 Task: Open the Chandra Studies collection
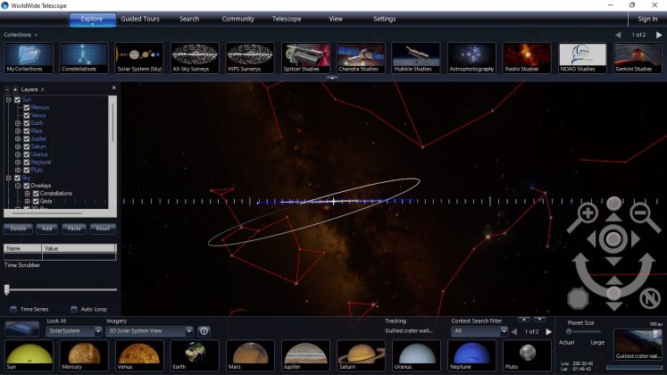click(361, 58)
